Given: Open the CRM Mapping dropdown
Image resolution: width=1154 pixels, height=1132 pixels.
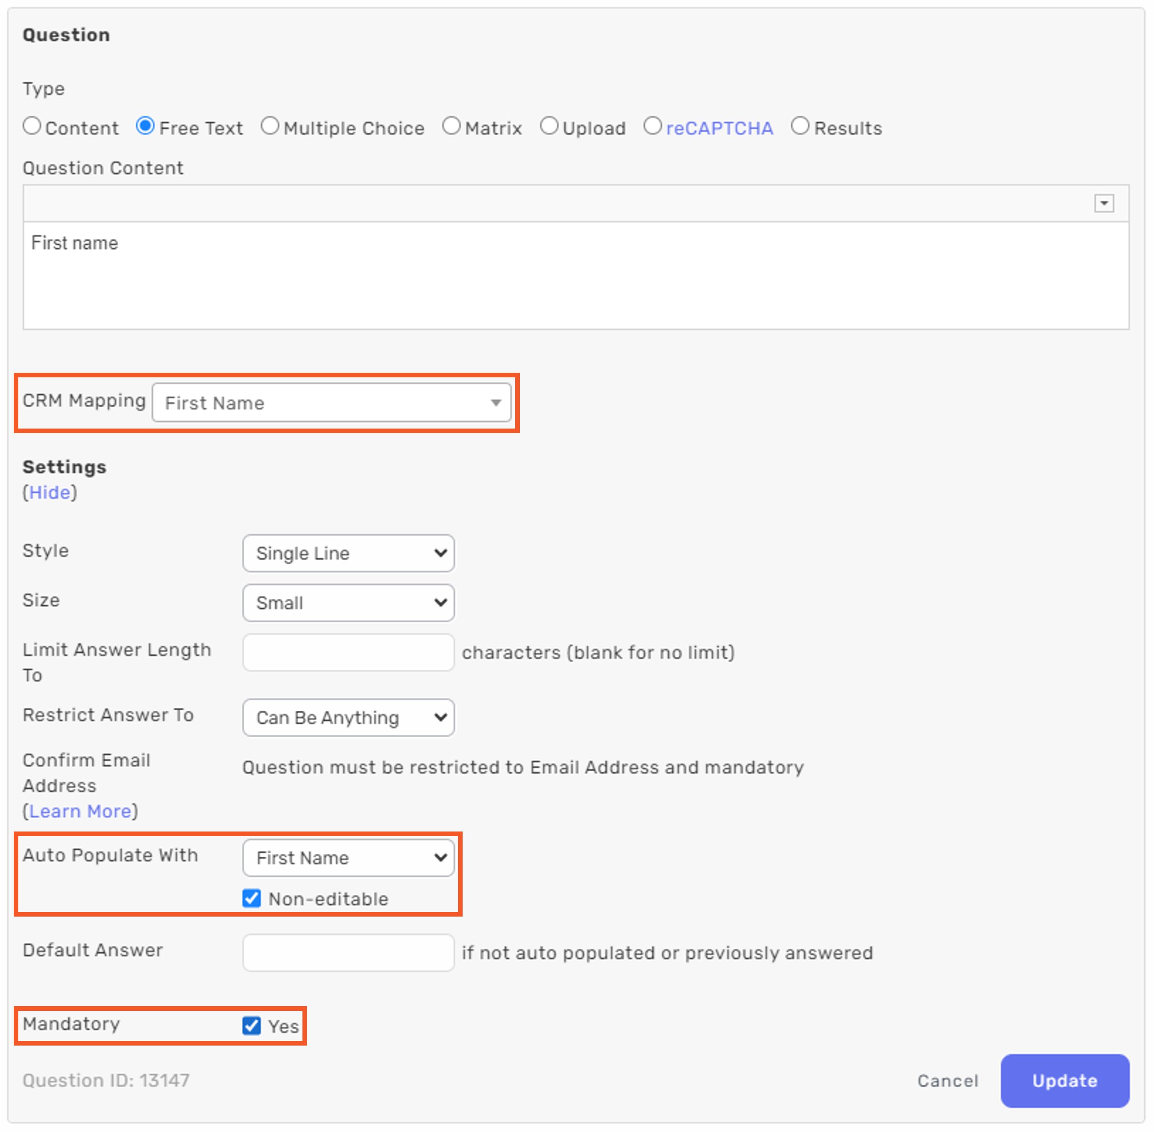Looking at the screenshot, I should 331,402.
